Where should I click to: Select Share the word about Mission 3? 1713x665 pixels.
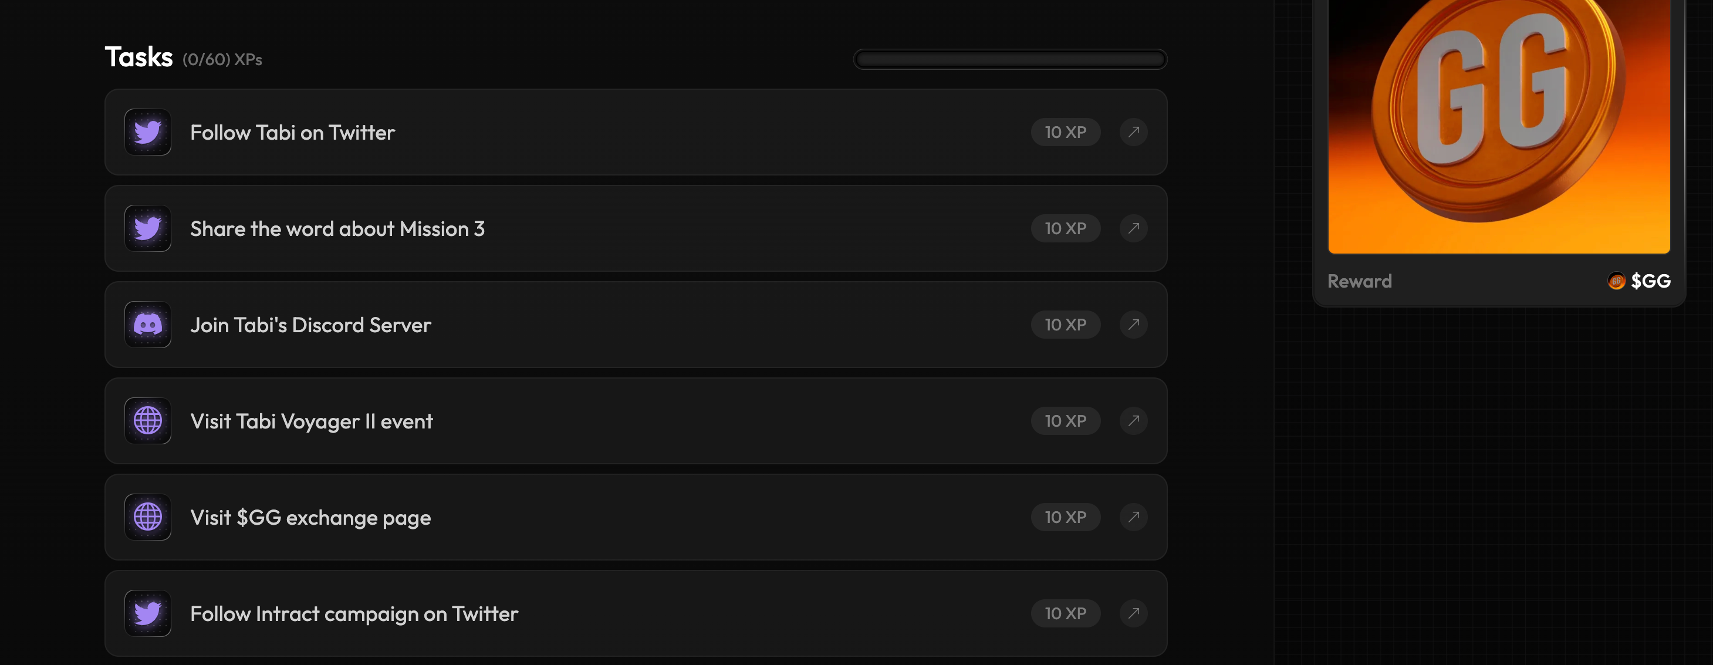(337, 229)
